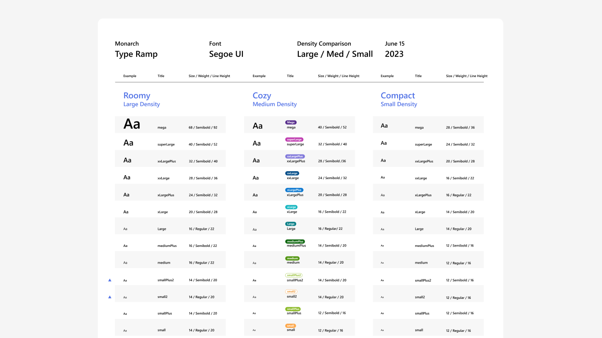This screenshot has height=338, width=602.
Task: Click the "Large / Med / Small" heading
Action: [335, 54]
